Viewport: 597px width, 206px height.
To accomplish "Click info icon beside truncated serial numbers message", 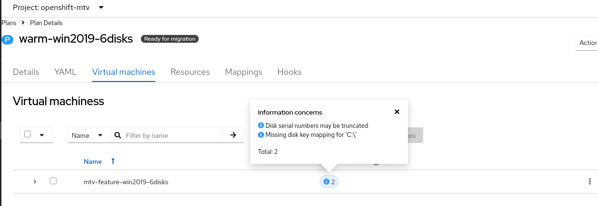I will [x=261, y=125].
